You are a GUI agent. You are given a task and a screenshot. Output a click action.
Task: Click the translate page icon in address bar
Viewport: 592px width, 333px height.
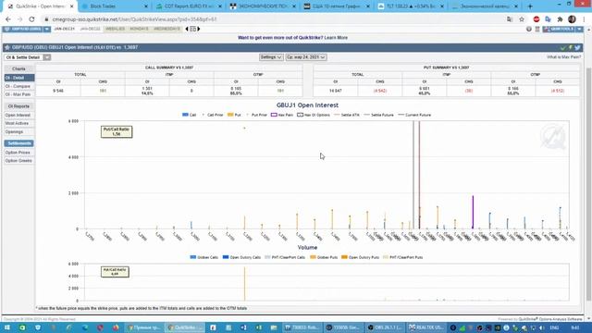[x=510, y=19]
